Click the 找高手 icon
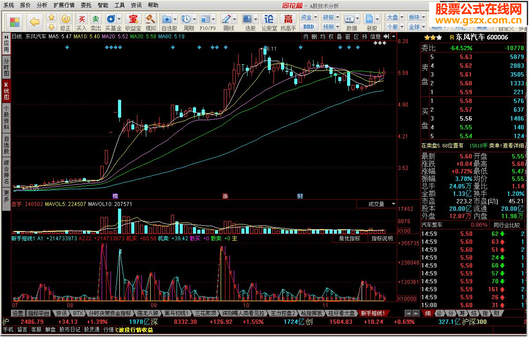 pos(288,22)
